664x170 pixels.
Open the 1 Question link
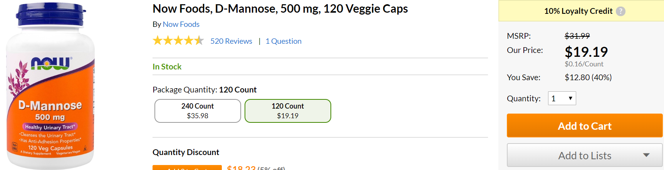click(283, 41)
